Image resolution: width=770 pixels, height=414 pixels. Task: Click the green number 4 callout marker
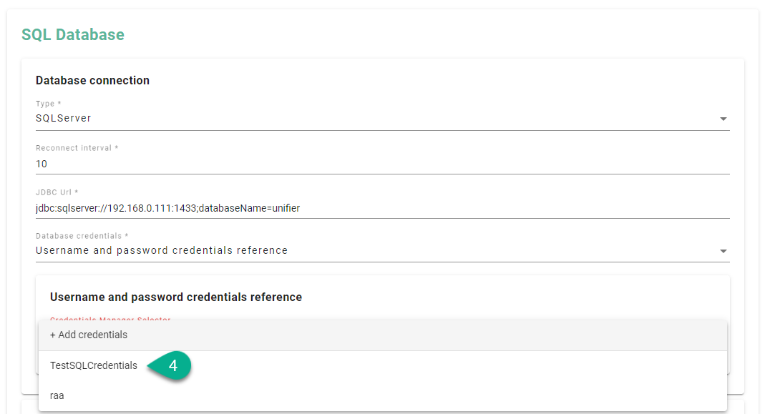pyautogui.click(x=172, y=365)
